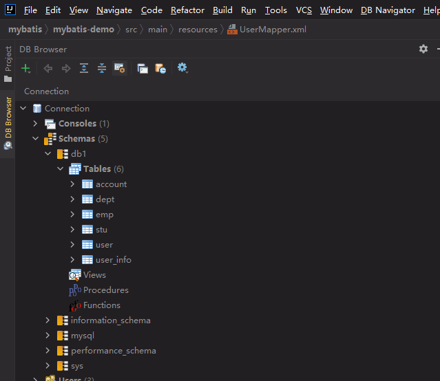Open the VCS menu
This screenshot has width=440, height=381.
pyautogui.click(x=304, y=10)
